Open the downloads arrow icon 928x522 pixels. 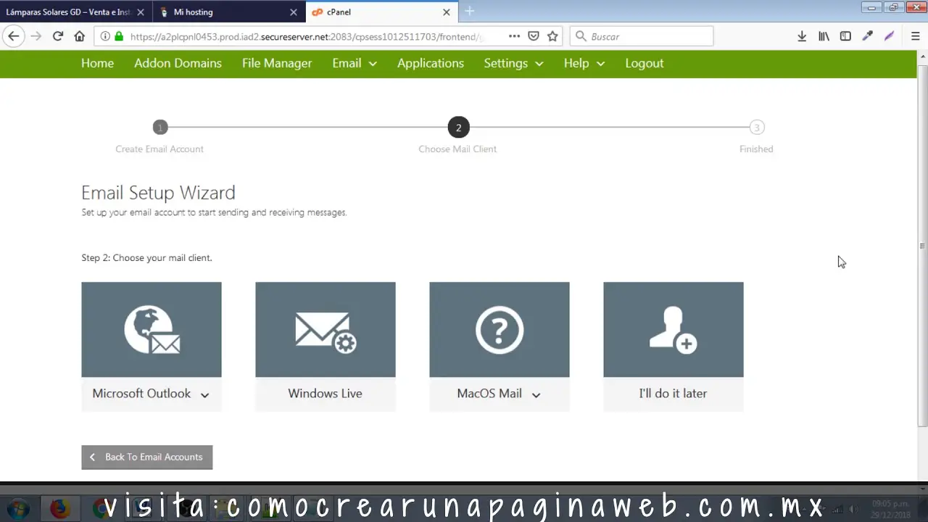(x=802, y=36)
